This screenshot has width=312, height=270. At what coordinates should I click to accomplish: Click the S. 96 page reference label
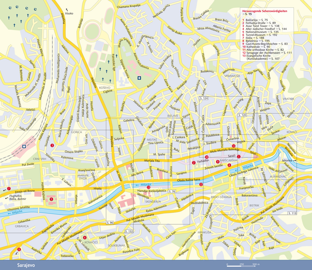(x=110, y=222)
